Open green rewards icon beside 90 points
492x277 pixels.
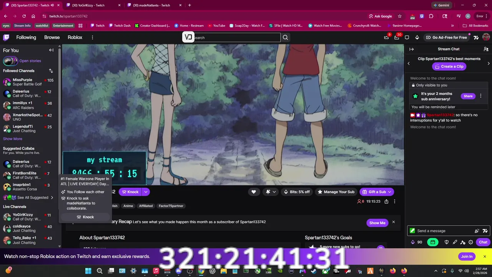[x=433, y=242]
